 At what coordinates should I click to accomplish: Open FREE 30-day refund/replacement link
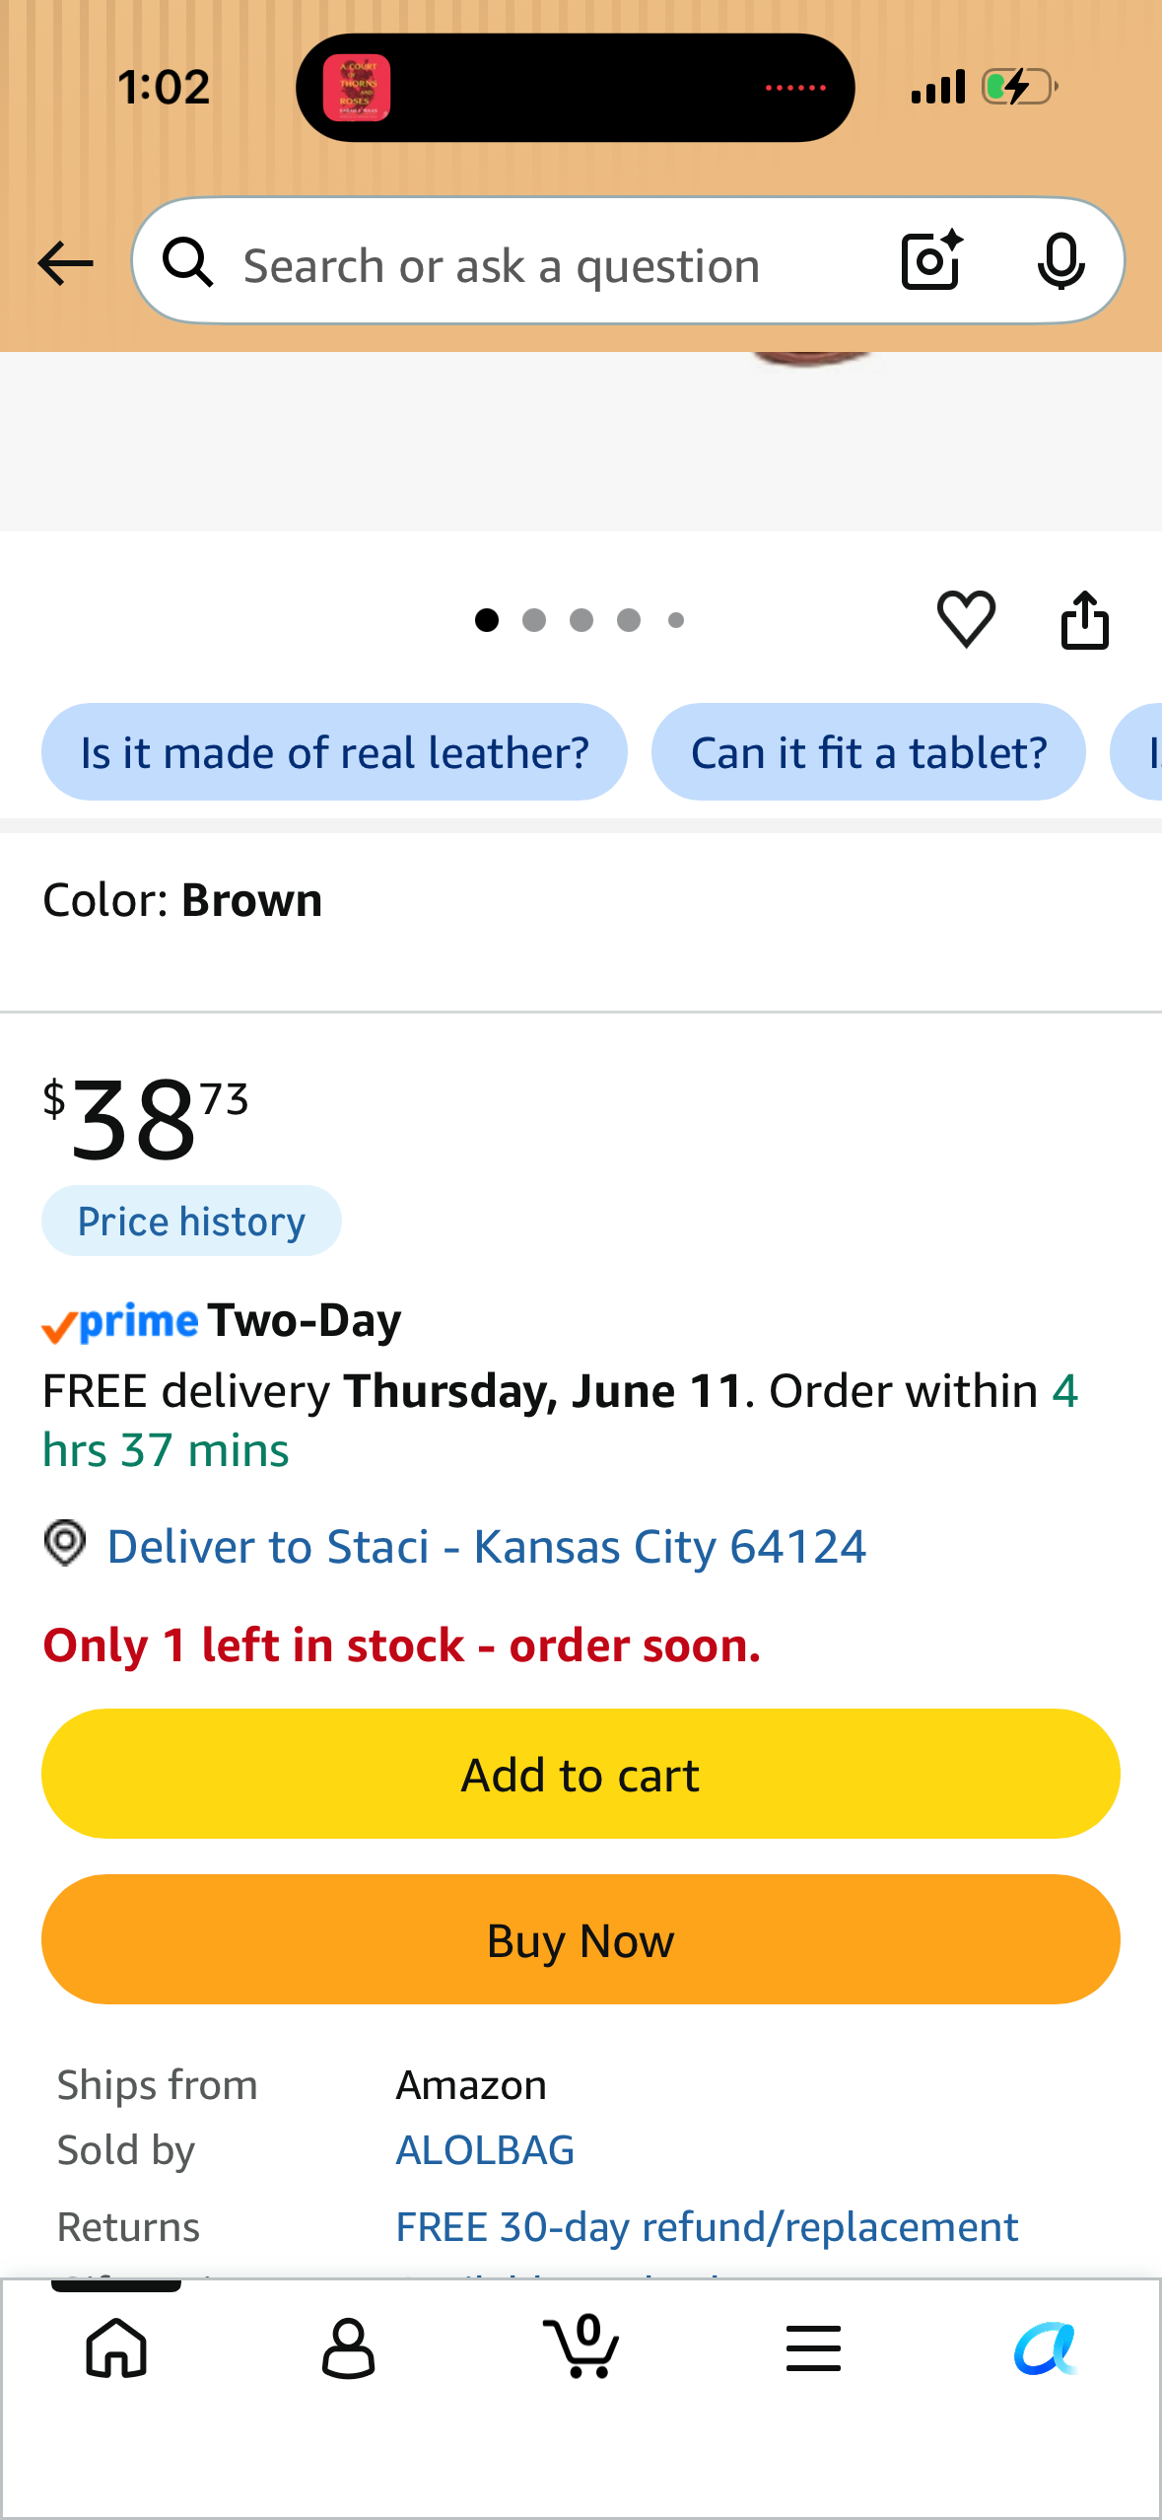[x=707, y=2227]
